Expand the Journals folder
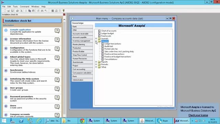 coord(96,39)
